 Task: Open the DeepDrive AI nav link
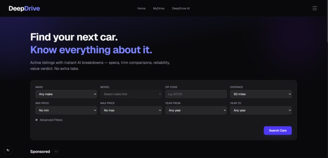(x=181, y=9)
